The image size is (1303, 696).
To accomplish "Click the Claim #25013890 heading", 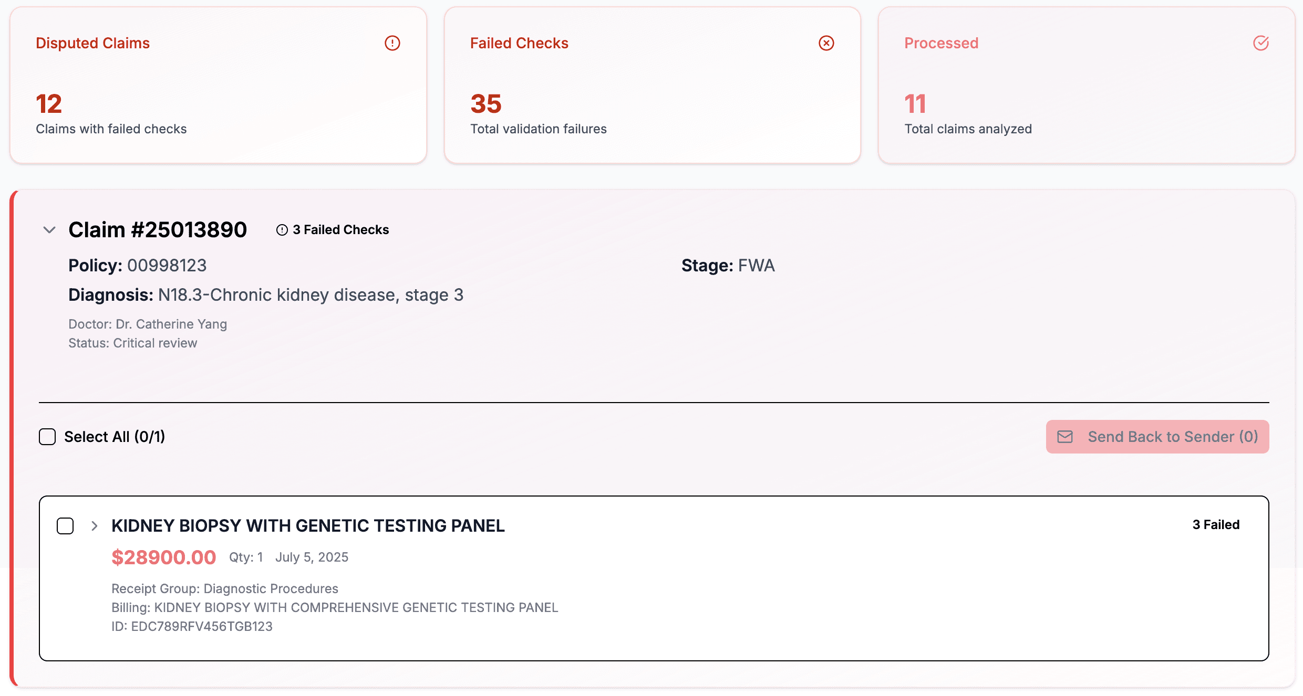I will [x=158, y=230].
